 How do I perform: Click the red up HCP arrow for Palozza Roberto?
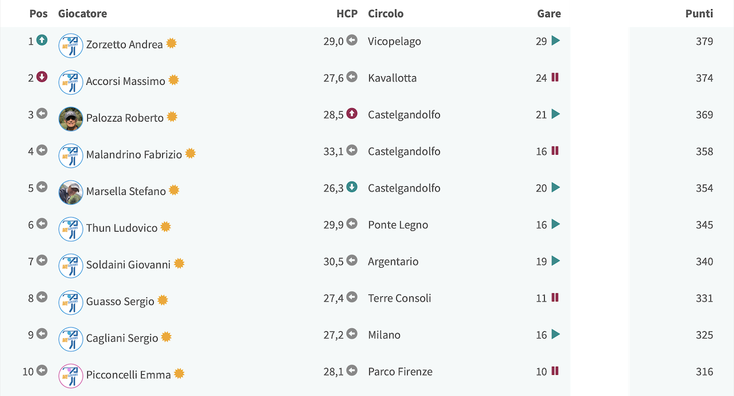pos(352,113)
